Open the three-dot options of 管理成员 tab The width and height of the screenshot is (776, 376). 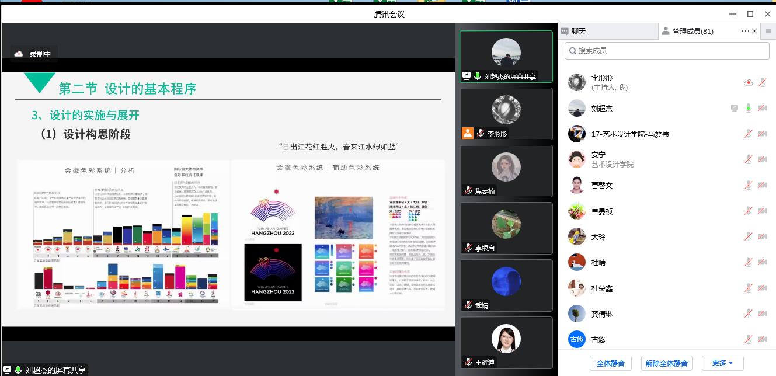tap(745, 32)
